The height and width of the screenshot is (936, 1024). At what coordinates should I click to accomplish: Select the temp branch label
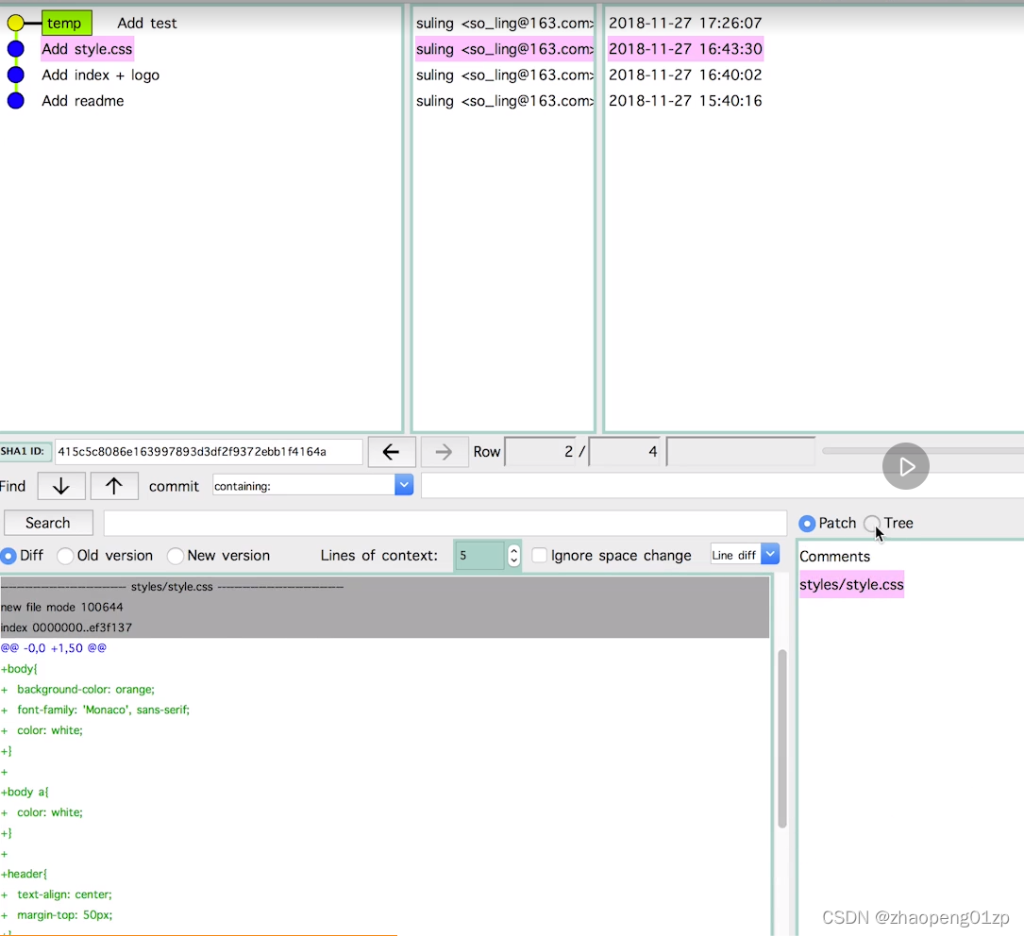click(x=67, y=24)
